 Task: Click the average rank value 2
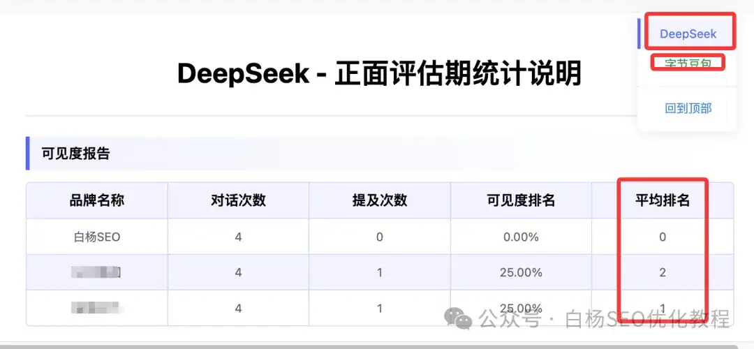[x=662, y=272]
